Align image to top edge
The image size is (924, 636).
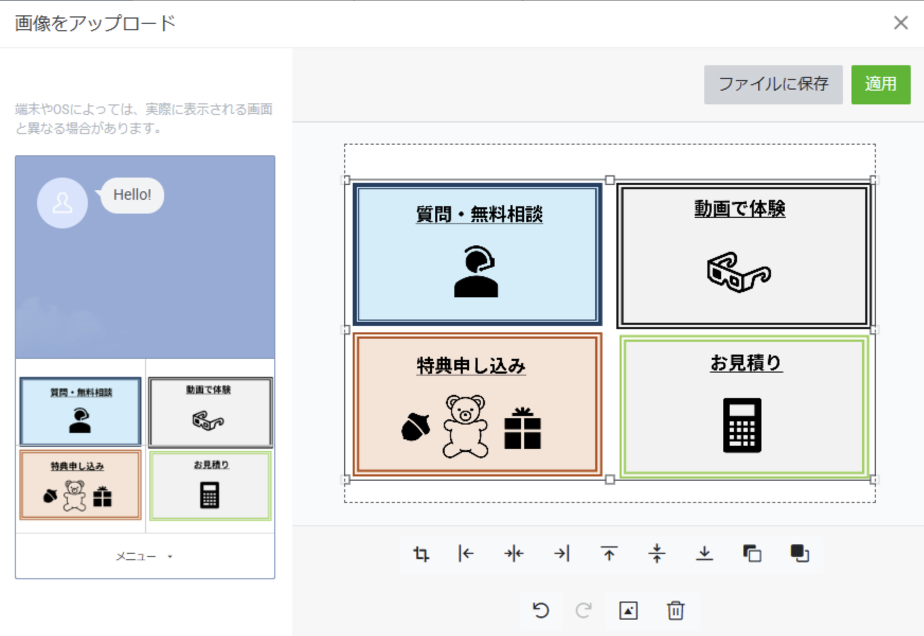click(609, 554)
